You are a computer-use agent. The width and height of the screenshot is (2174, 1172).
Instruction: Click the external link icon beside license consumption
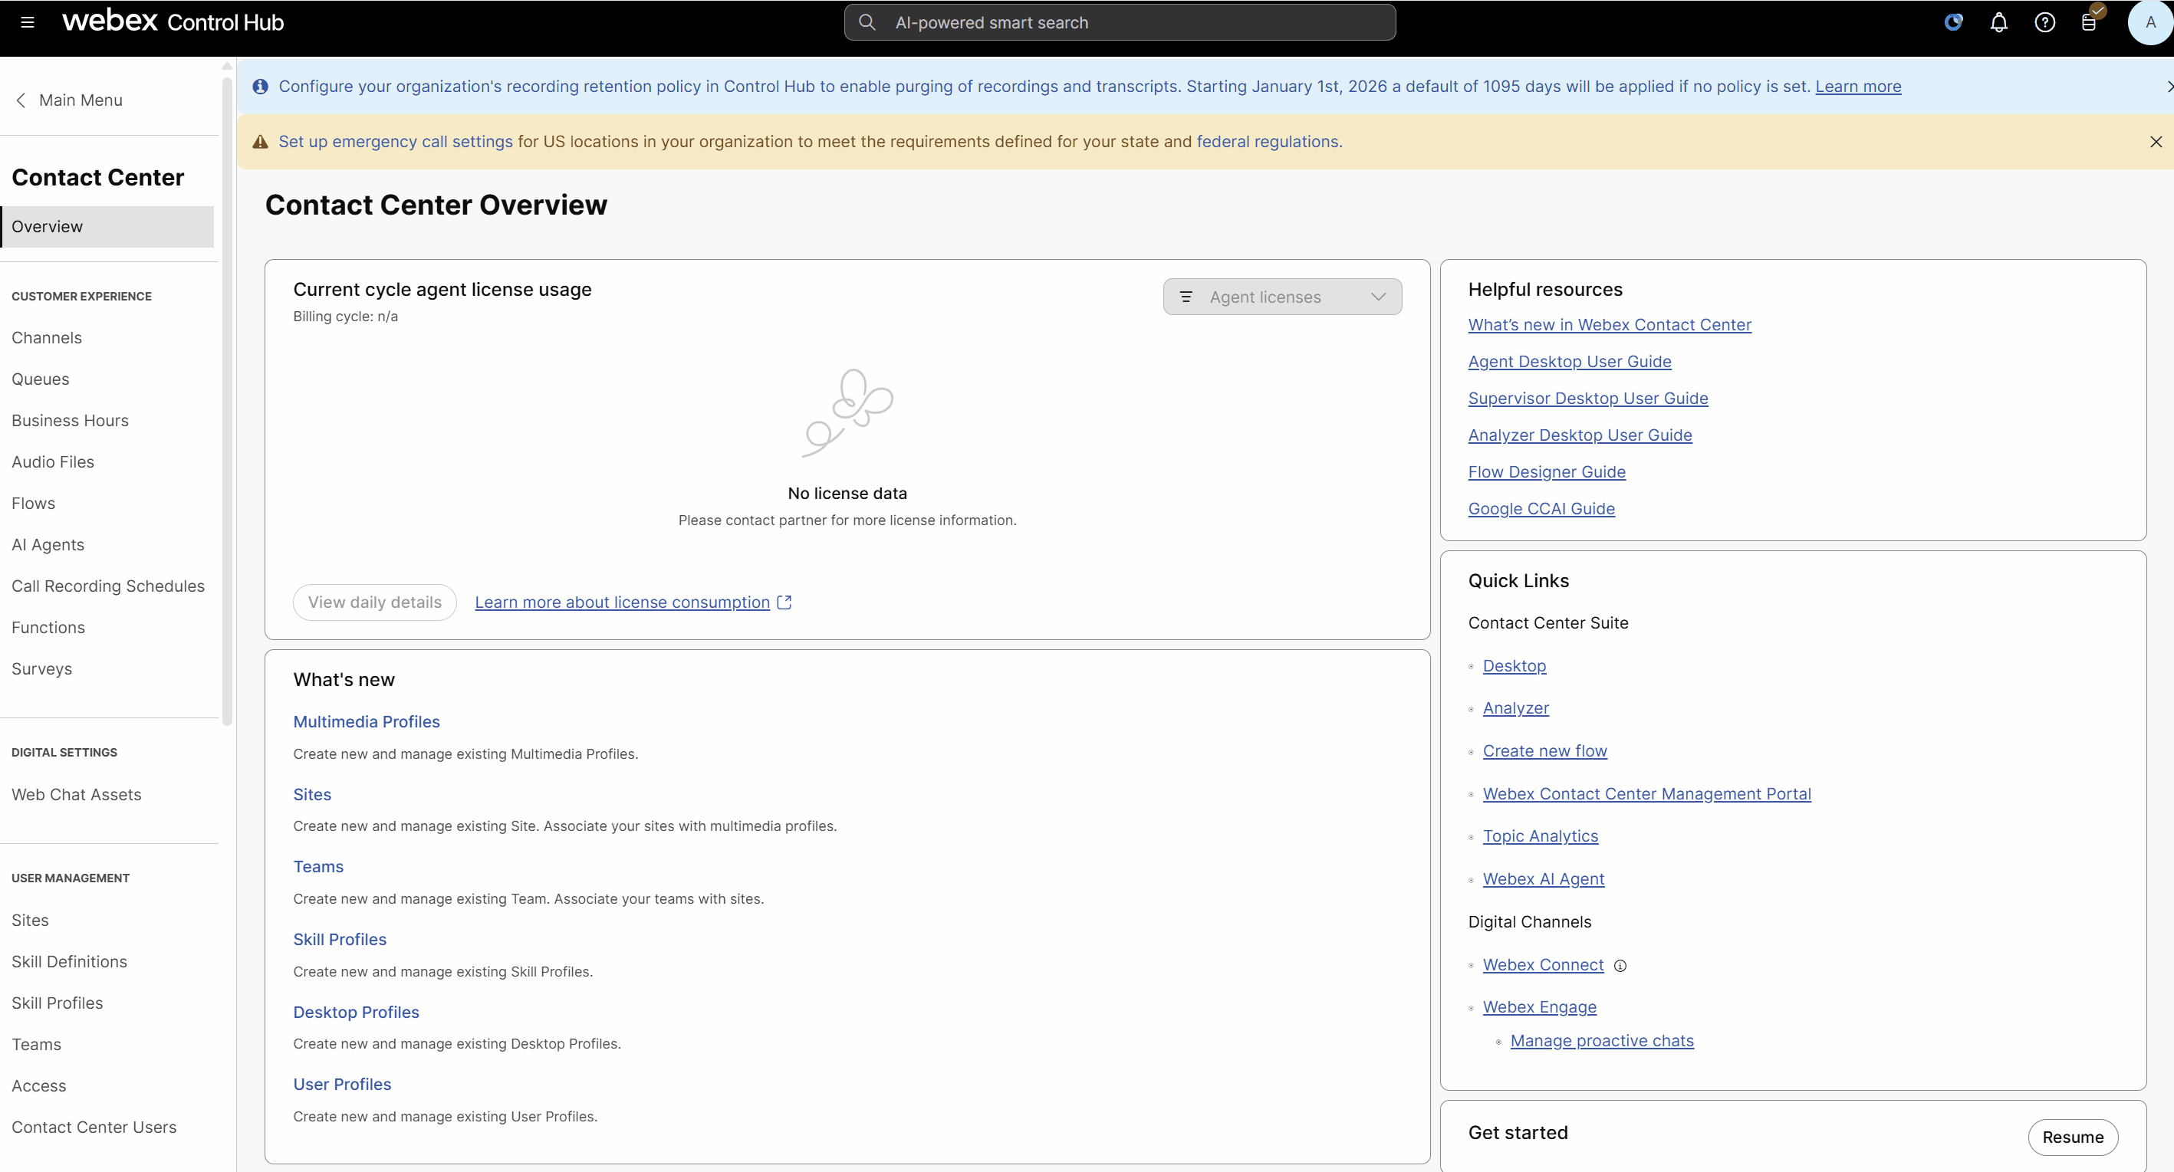[x=784, y=602]
